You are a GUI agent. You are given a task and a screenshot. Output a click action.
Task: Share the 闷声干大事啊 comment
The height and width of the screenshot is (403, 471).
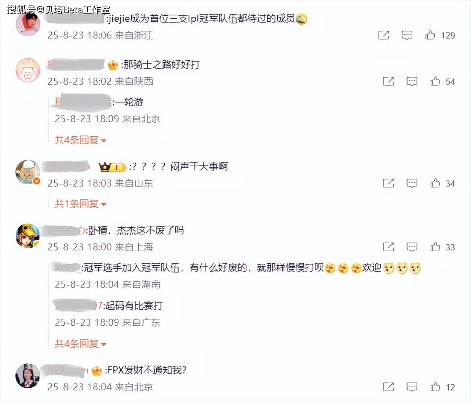click(388, 183)
